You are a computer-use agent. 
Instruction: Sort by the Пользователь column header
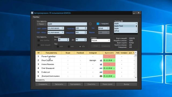point(51,53)
